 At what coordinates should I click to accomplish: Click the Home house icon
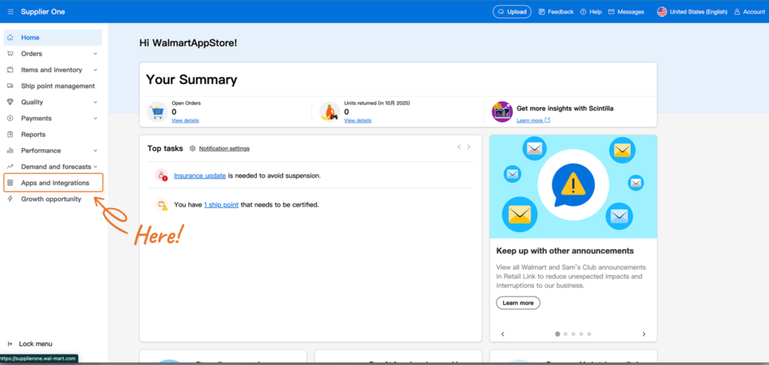coord(11,38)
